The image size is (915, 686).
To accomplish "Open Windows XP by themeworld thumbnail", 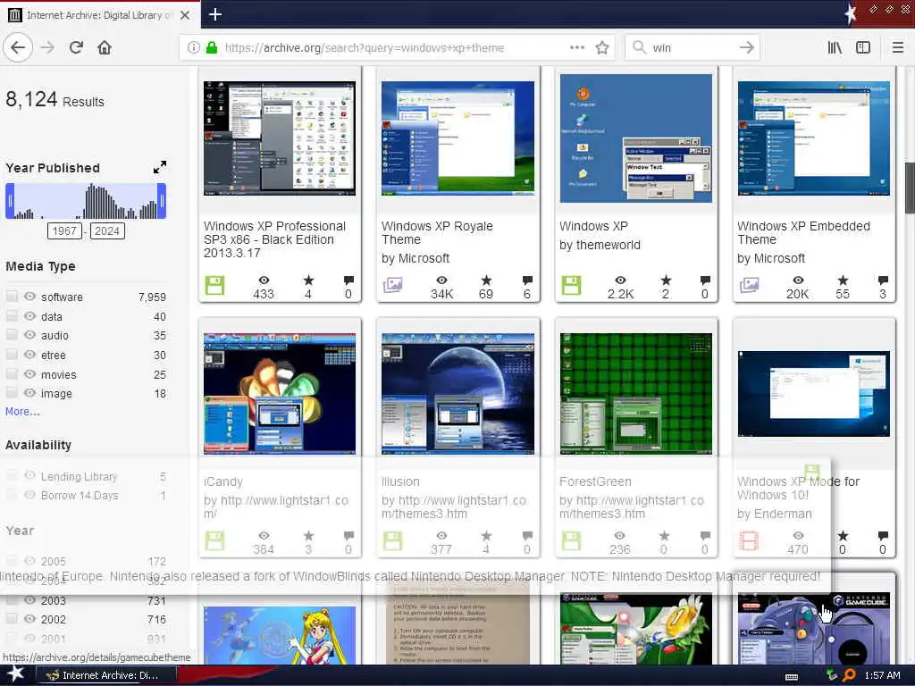I will click(x=636, y=138).
